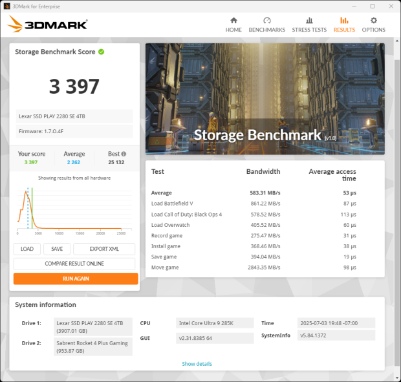Click the Your score value 3 397

coord(31,162)
